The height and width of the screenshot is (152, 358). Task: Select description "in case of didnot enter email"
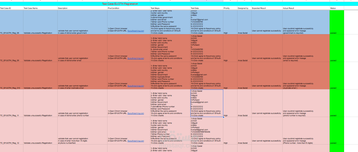(x=82, y=48)
